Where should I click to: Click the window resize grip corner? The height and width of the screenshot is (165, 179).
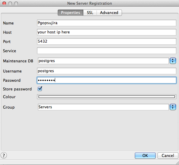coord(177,163)
